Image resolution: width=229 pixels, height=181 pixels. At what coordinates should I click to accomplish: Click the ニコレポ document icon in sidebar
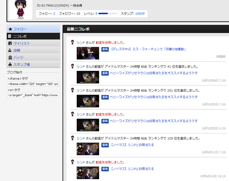click(10, 36)
